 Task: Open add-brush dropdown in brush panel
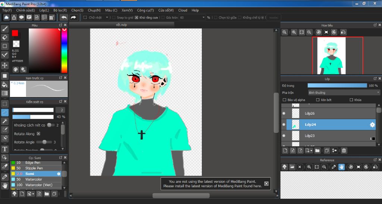point(33,194)
